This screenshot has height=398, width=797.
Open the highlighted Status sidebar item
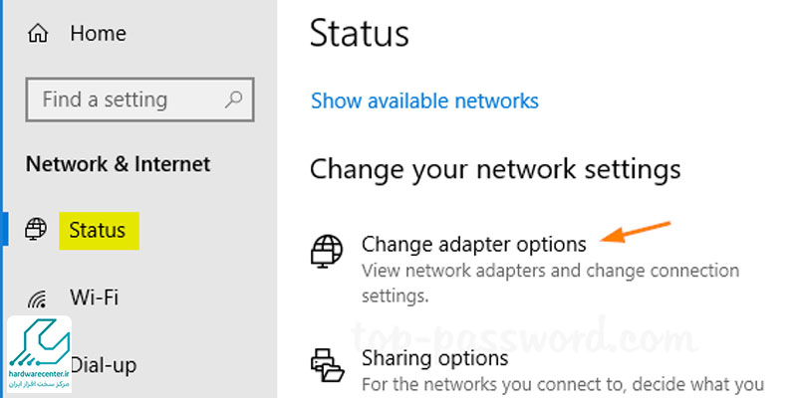click(x=98, y=231)
